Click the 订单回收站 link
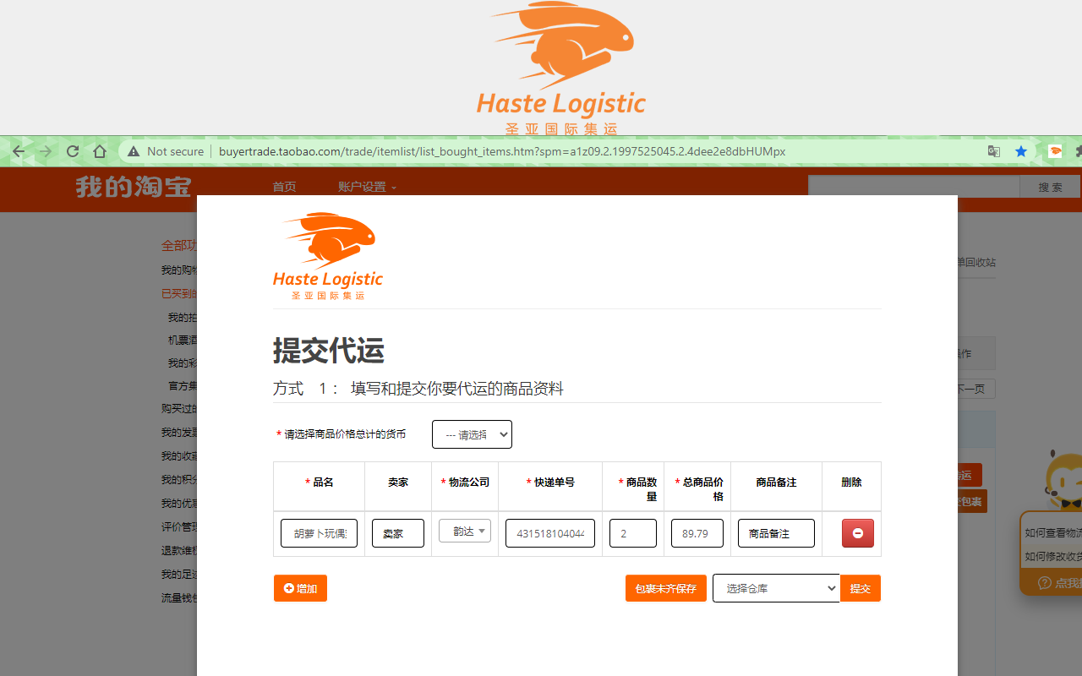This screenshot has width=1082, height=676. tap(976, 262)
